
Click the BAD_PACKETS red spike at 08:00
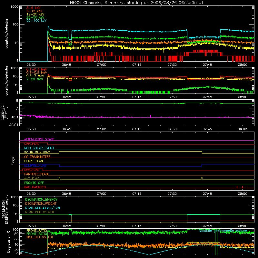click(243, 187)
